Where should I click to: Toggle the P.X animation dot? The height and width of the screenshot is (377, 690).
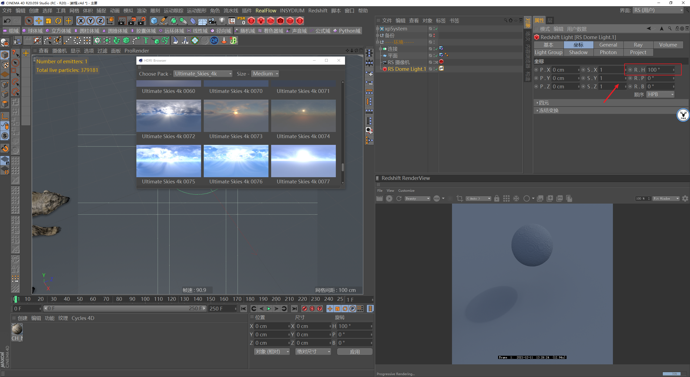tap(536, 70)
